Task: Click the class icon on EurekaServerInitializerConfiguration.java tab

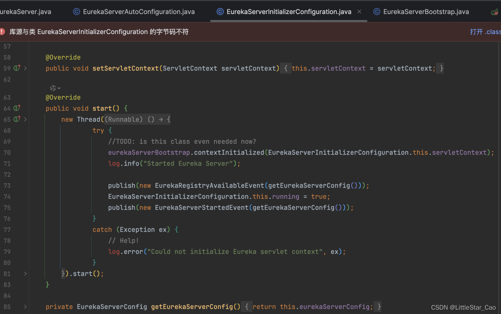Action: click(220, 12)
